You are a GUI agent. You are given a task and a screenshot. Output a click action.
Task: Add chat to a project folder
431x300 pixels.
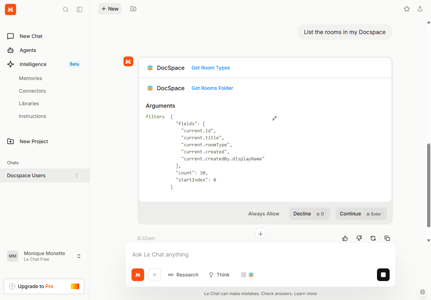pos(133,9)
